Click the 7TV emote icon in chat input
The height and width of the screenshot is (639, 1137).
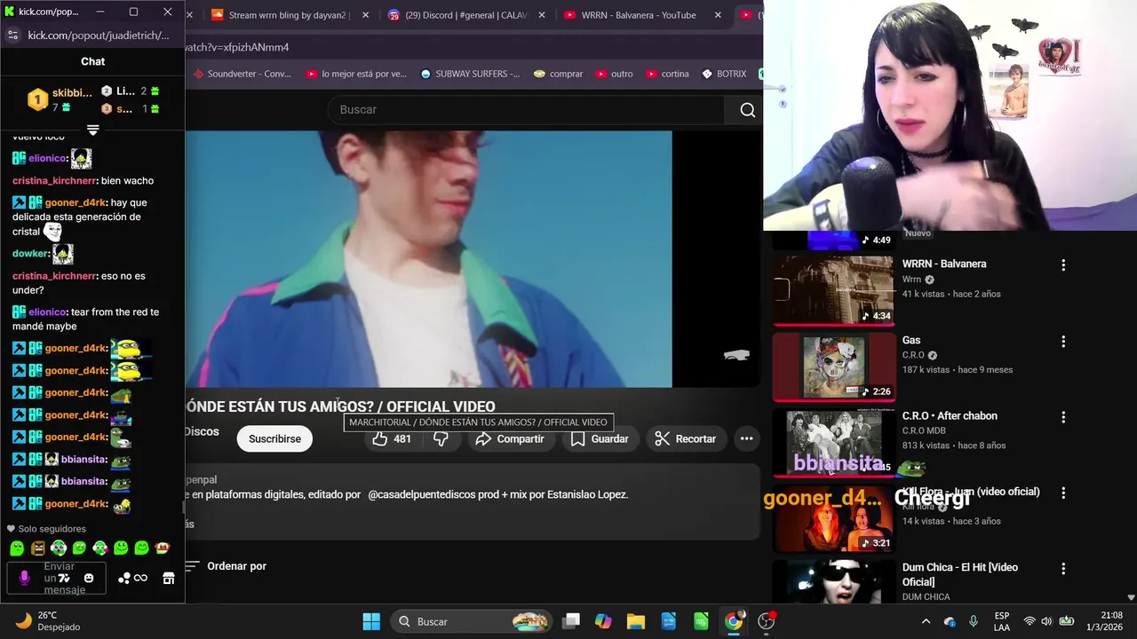[x=64, y=578]
